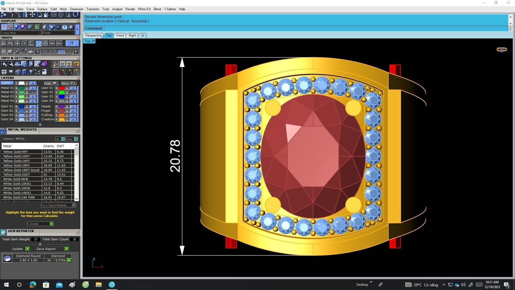Toggle the quadrant snap icon
This screenshot has width=515, height=290.
[38, 44]
